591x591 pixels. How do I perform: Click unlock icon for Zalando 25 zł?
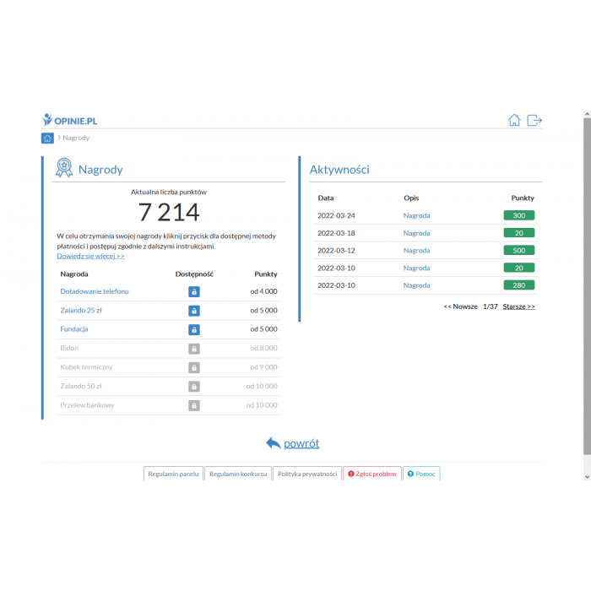[x=194, y=311]
